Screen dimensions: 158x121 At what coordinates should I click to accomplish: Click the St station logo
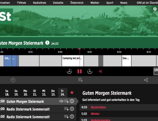(6, 16)
